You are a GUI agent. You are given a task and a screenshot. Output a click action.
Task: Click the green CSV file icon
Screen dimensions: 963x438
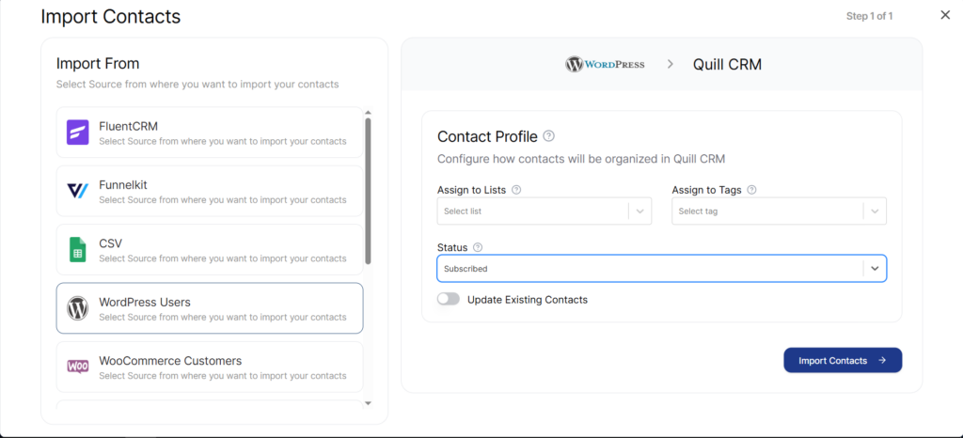click(x=77, y=249)
